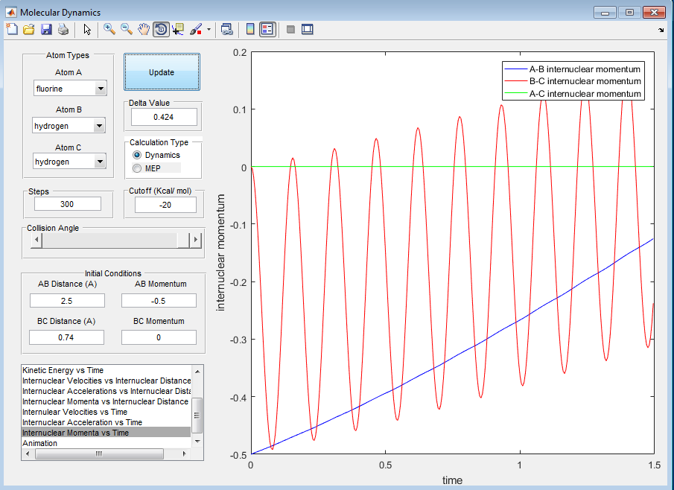Save the figure using the floppy disk icon
The width and height of the screenshot is (674, 490).
coord(46,30)
